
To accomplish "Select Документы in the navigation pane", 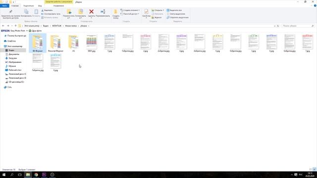I will tap(14, 54).
